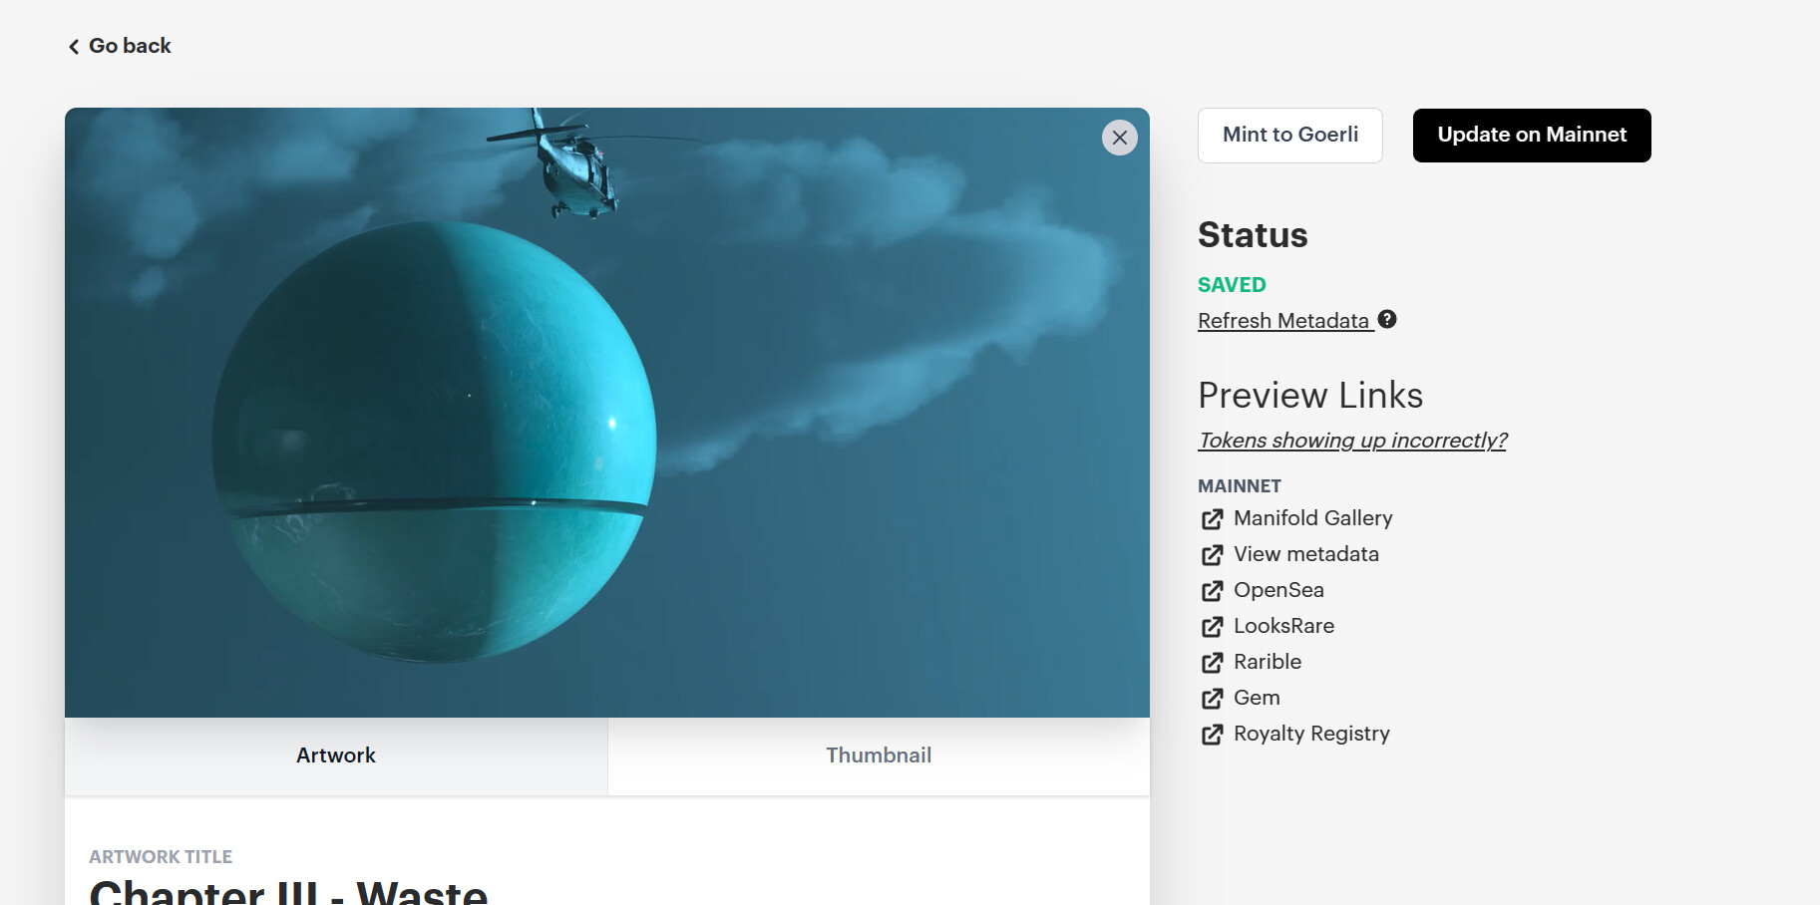This screenshot has width=1820, height=905.
Task: Click the artwork title 'Chapter III - Waste'
Action: 288,891
